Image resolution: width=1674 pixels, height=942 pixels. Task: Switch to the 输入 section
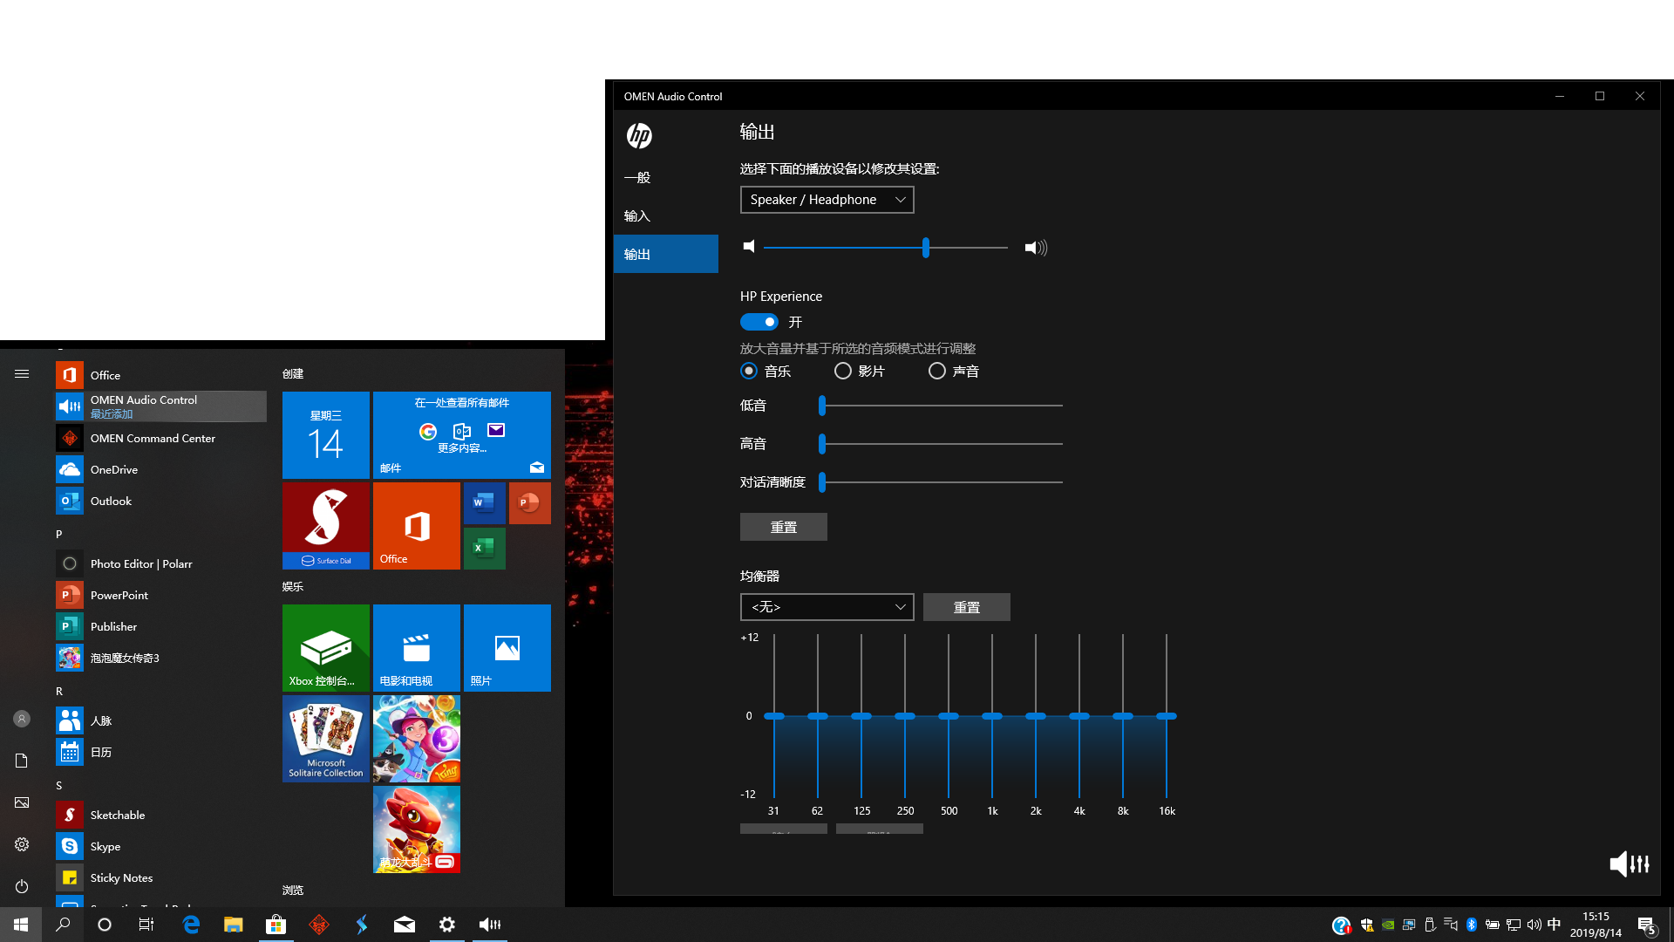point(637,215)
